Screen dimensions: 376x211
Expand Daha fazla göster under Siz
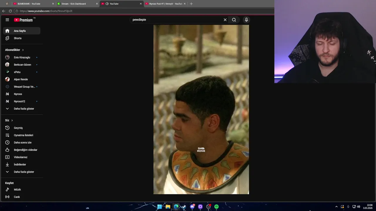click(22, 172)
